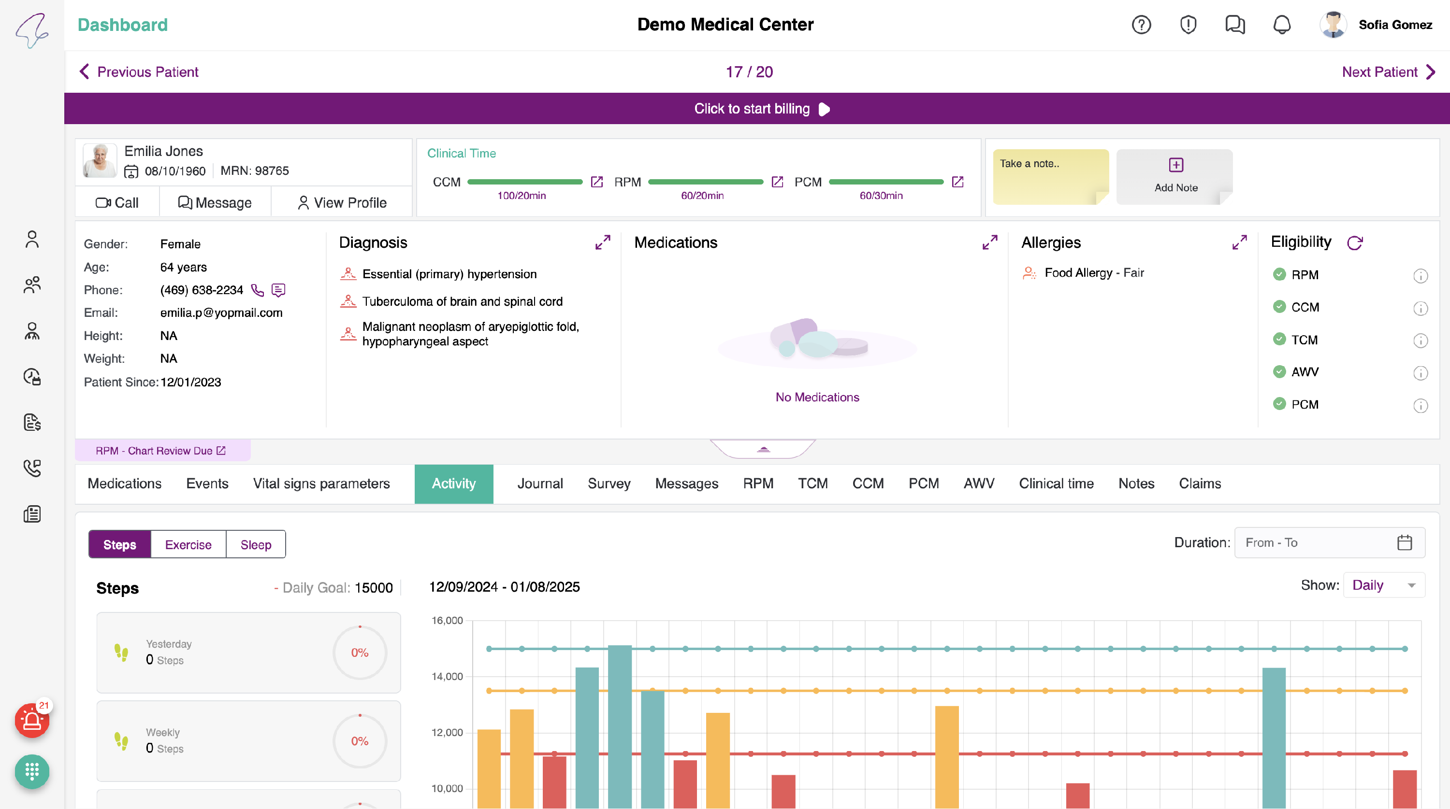Image resolution: width=1450 pixels, height=809 pixels.
Task: Open the help question-mark icon
Action: pyautogui.click(x=1141, y=25)
